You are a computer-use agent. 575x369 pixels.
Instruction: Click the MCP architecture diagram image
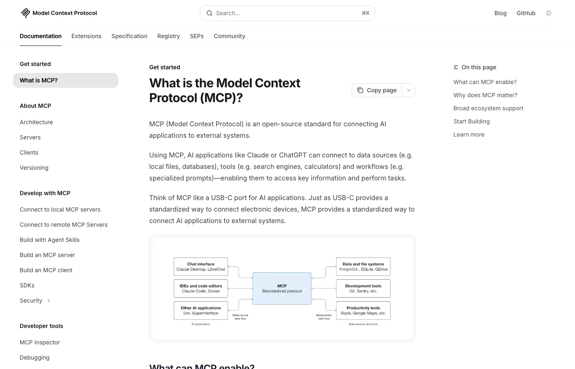(x=282, y=288)
